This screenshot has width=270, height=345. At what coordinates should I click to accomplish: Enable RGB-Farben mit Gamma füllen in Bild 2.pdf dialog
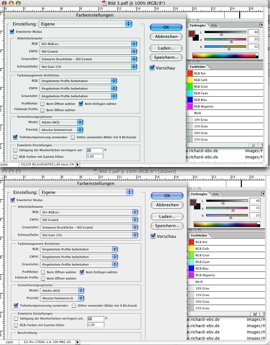click(16, 325)
